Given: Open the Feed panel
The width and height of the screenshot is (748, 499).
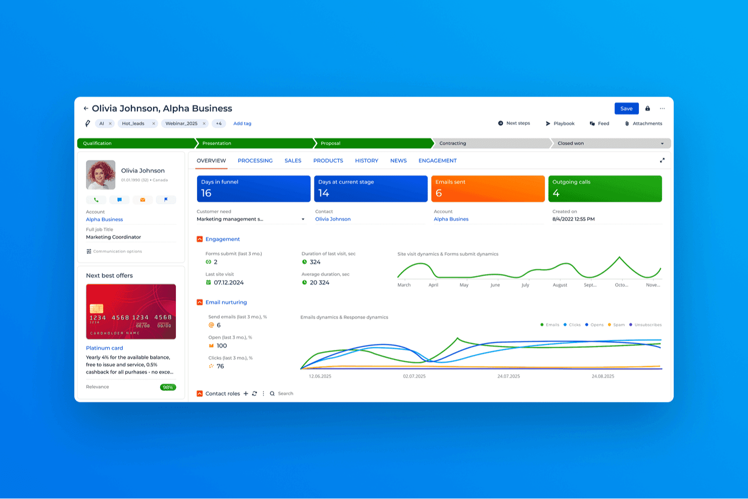Looking at the screenshot, I should [599, 123].
